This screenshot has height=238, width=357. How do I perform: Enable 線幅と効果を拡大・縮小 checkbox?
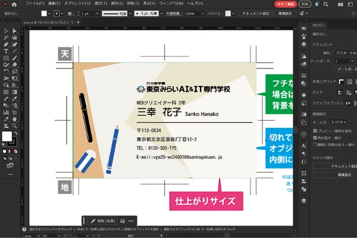(315, 143)
